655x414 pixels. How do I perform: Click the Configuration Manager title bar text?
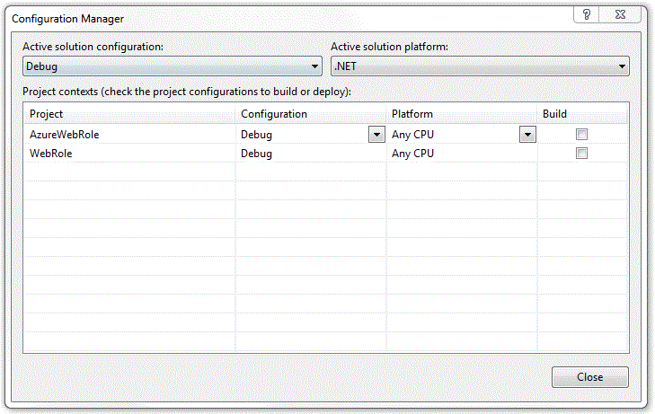67,18
